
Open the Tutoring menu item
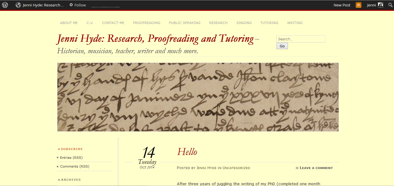click(x=269, y=23)
